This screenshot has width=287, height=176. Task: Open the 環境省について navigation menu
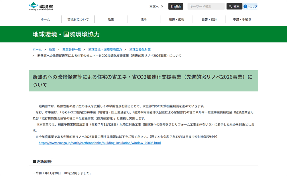(78, 19)
